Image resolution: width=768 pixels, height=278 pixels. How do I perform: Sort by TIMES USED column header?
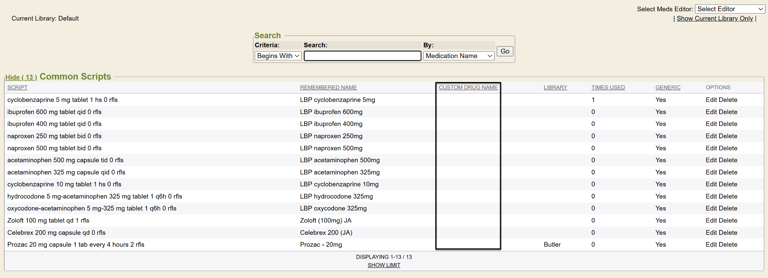tap(608, 87)
